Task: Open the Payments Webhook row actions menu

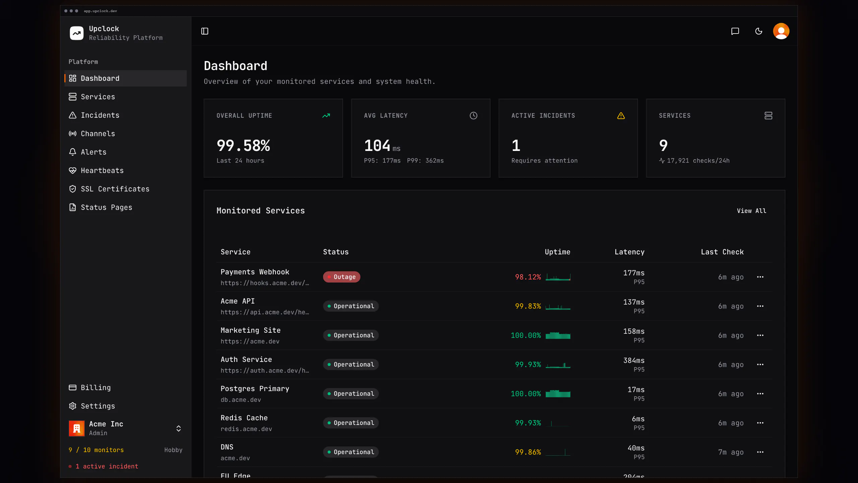Action: (x=760, y=277)
